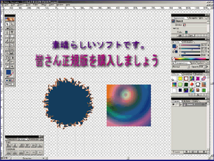Switch to the Navigator tab
This screenshot has height=161, width=214.
coord(193,18)
